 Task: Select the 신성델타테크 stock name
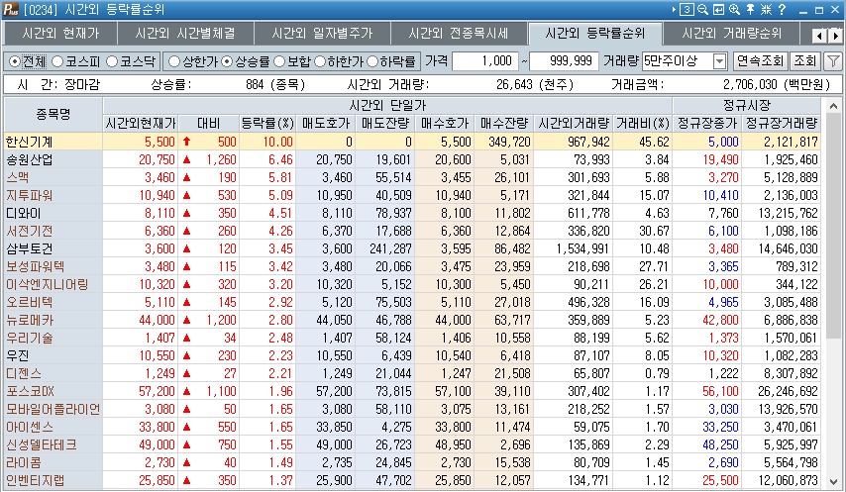click(41, 444)
